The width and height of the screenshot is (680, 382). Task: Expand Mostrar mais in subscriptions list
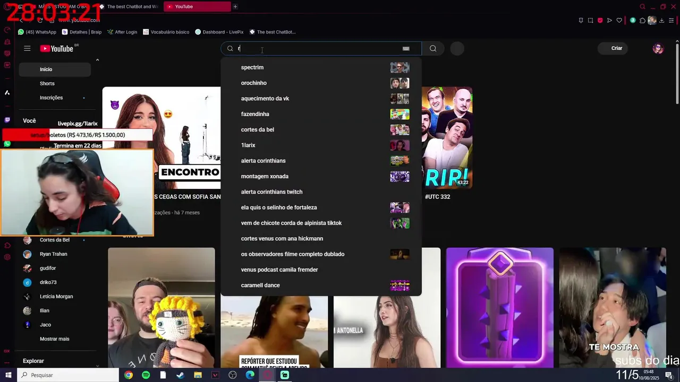pos(55,339)
